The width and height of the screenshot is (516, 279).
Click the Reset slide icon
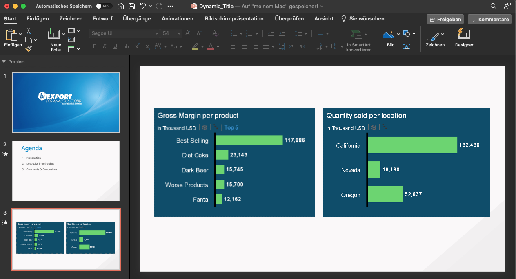71,40
